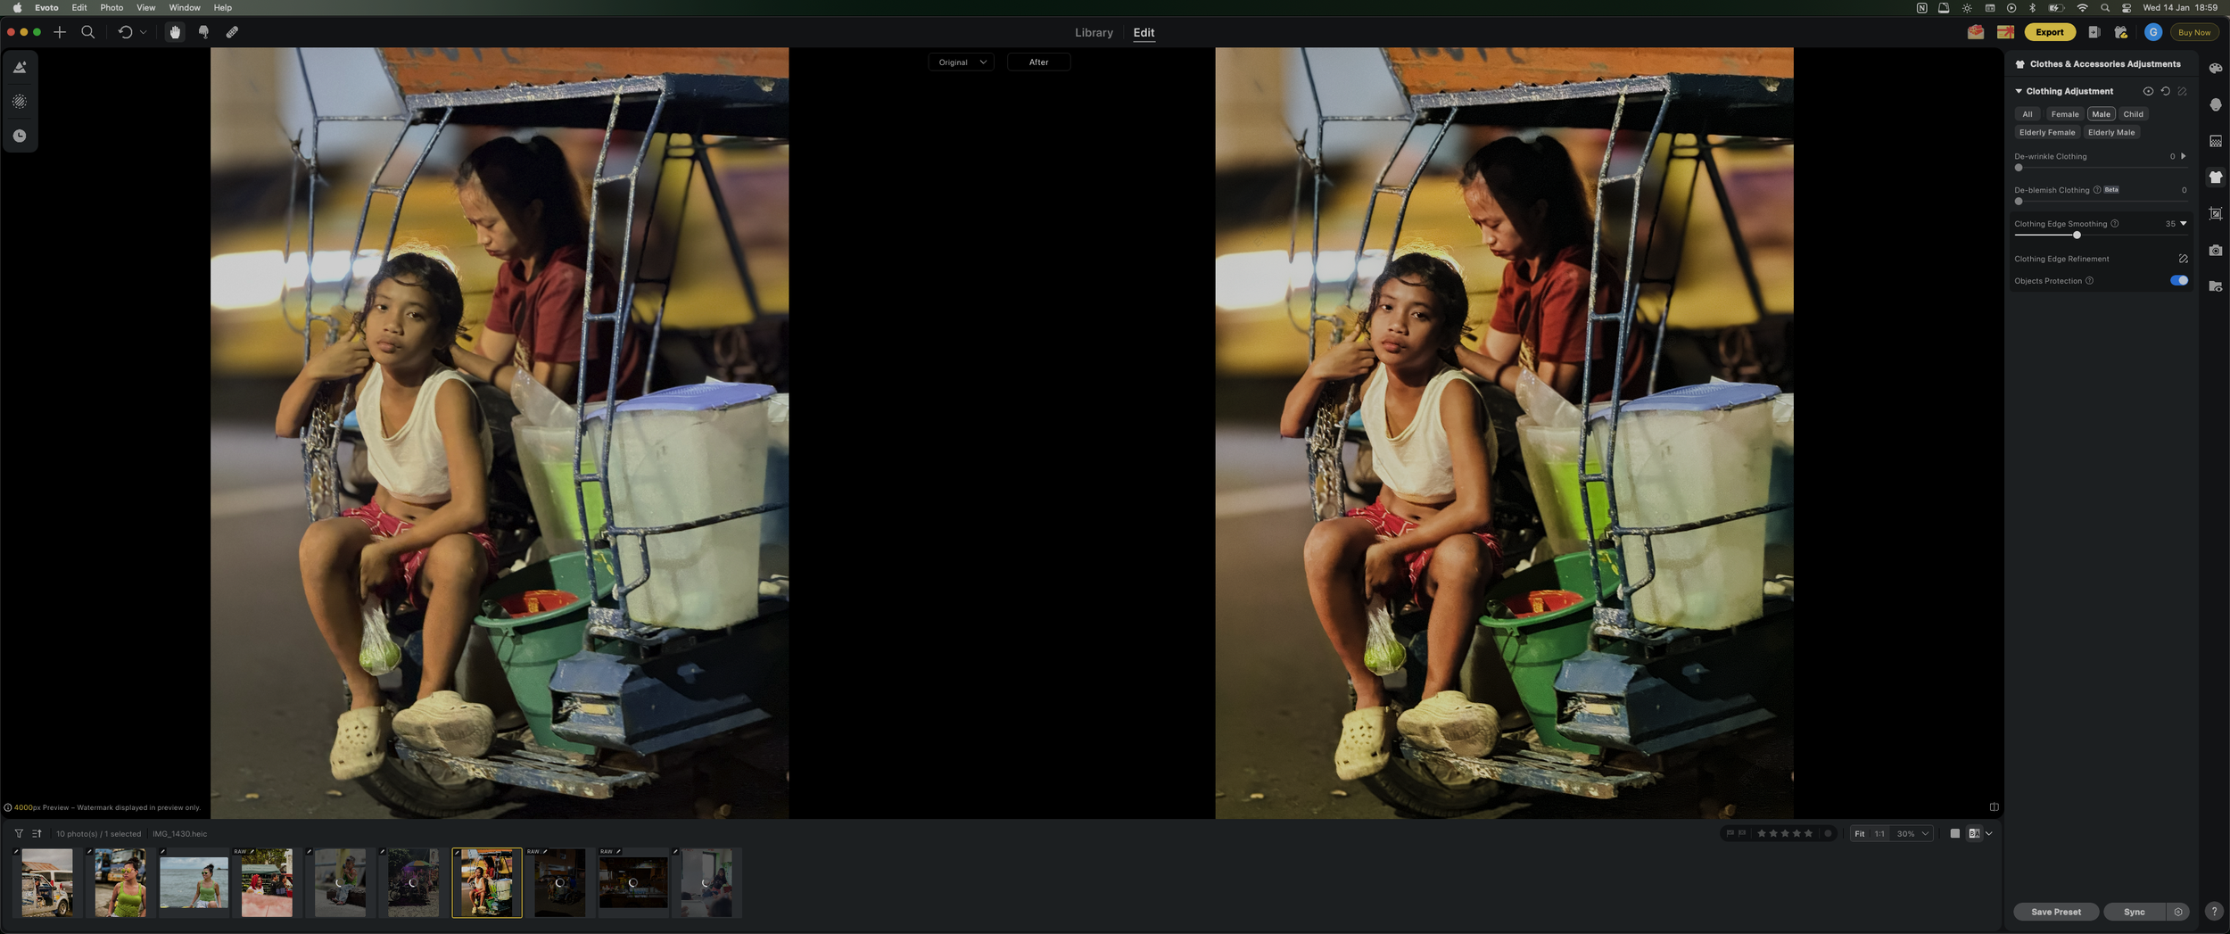
Task: Click the De-blemish Clothing slider handle
Action: (x=2019, y=202)
